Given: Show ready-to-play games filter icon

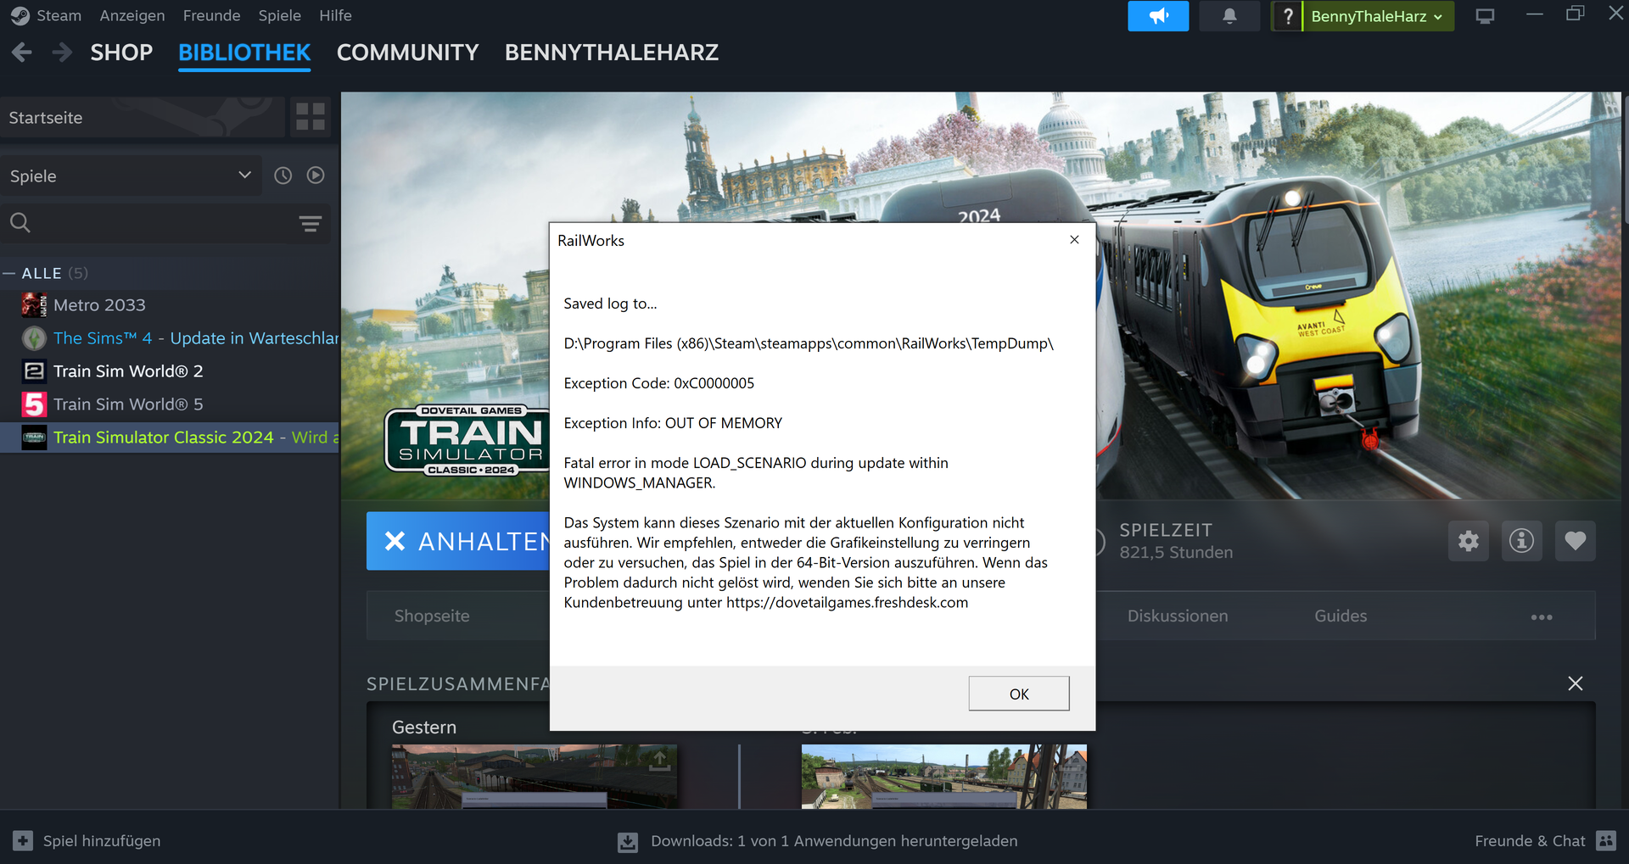Looking at the screenshot, I should click(316, 176).
